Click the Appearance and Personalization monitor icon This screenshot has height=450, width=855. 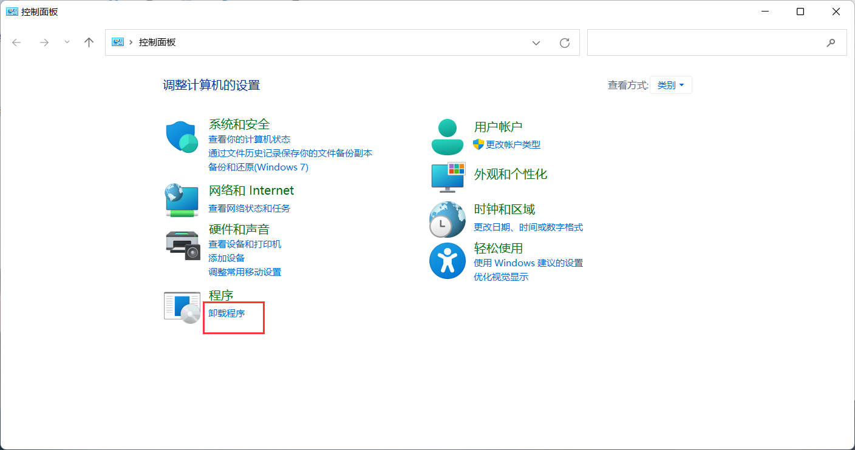[x=448, y=176]
